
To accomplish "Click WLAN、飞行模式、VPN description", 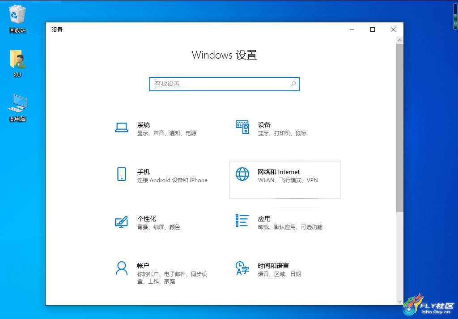I will [x=288, y=180].
